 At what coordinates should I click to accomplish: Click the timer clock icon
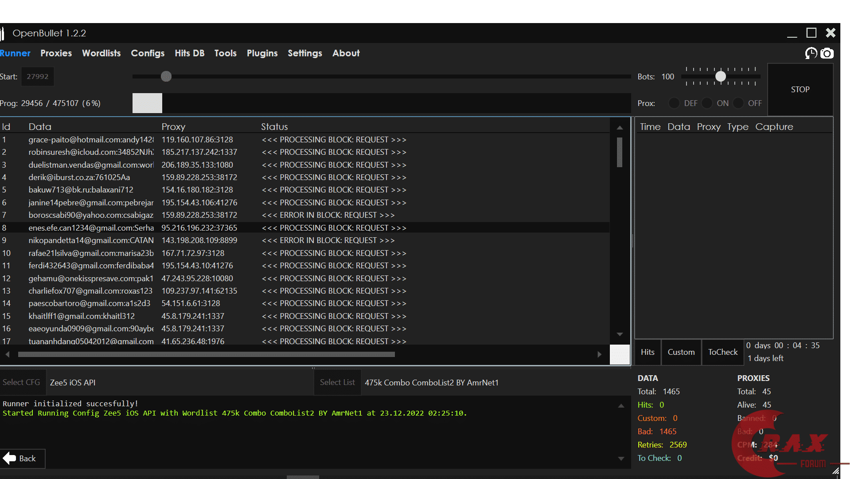(x=811, y=54)
